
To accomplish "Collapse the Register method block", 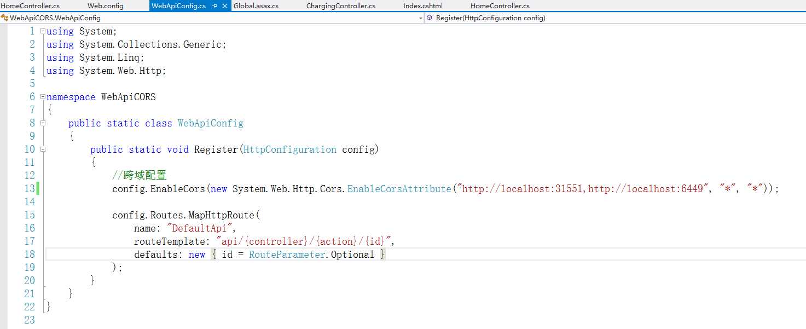I will 43,149.
